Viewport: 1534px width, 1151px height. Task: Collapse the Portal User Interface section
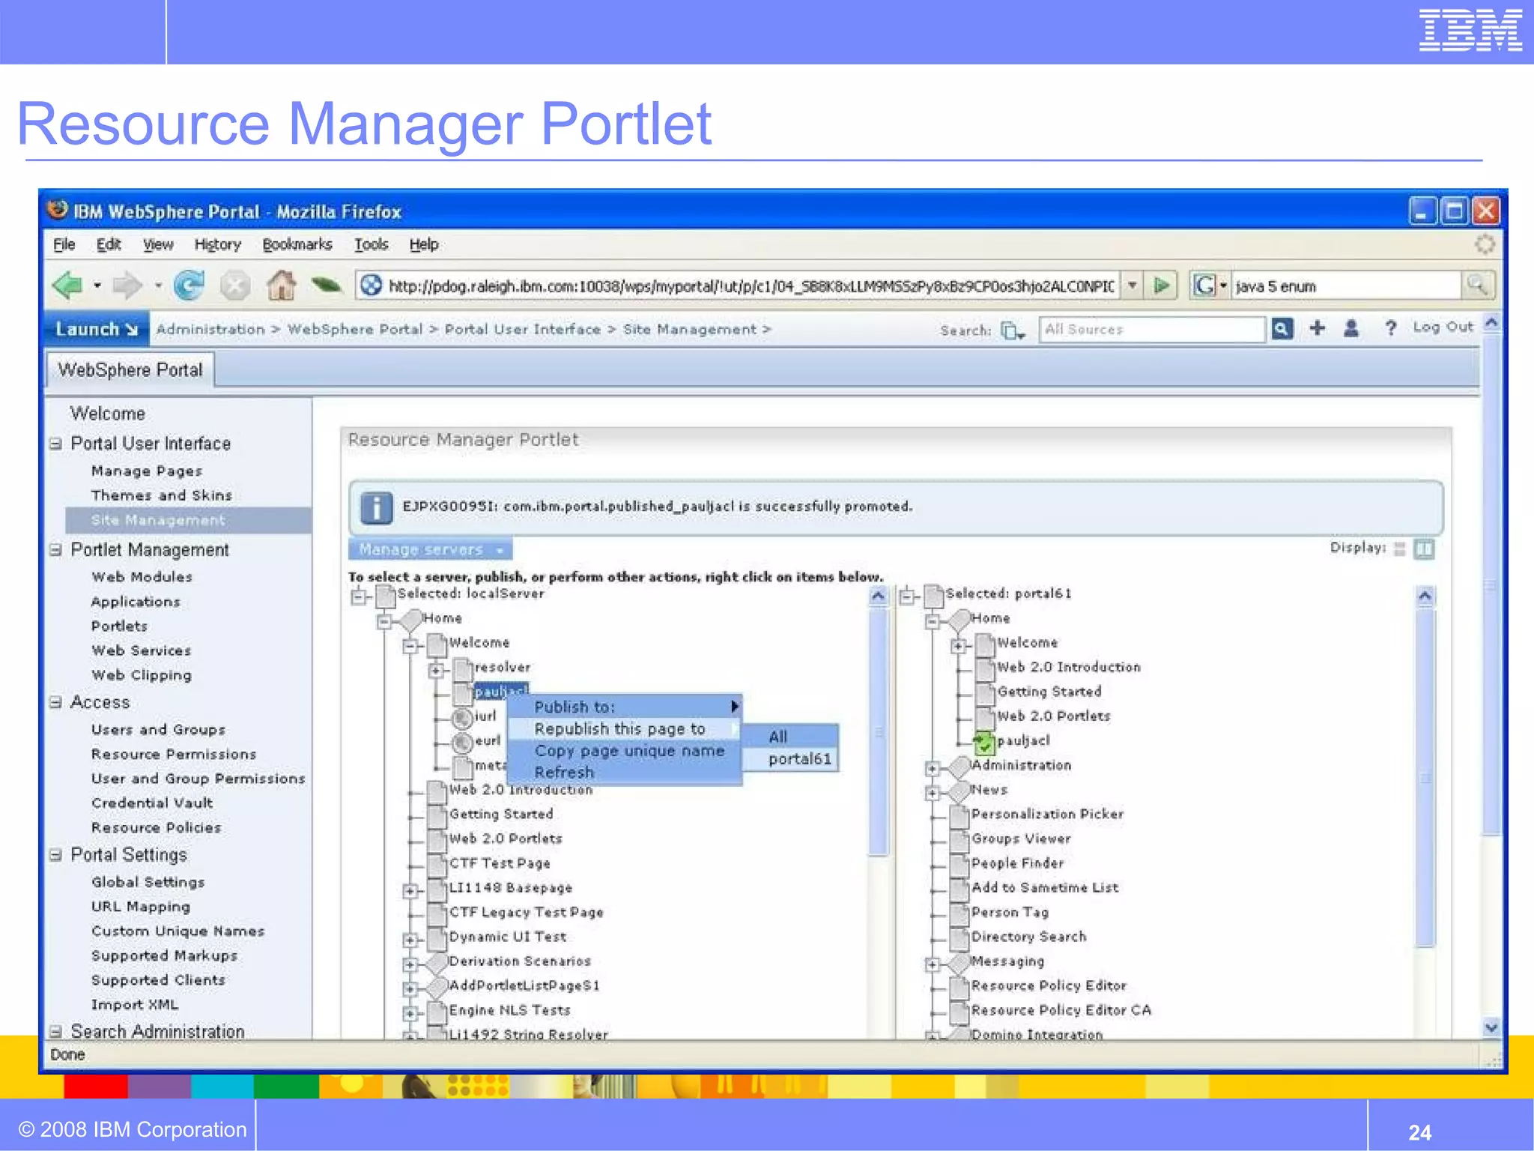click(55, 444)
